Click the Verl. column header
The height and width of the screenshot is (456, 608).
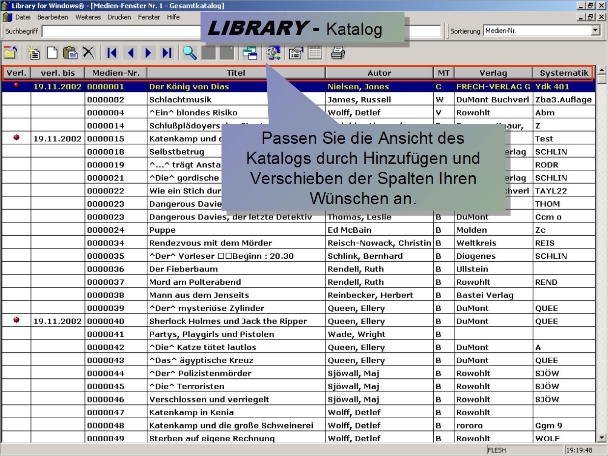click(x=16, y=73)
